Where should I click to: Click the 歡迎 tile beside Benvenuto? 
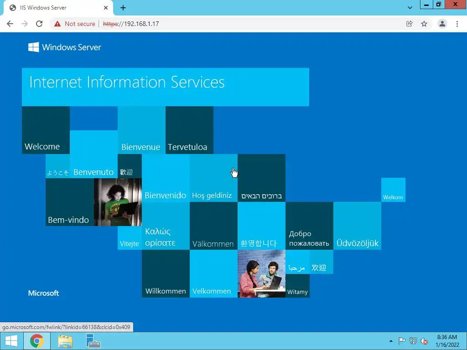click(130, 166)
